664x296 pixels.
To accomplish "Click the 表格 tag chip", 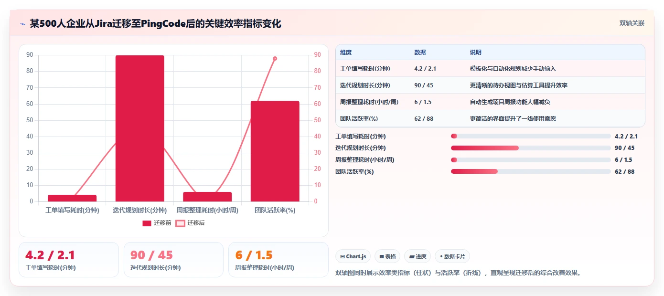I will pos(387,256).
